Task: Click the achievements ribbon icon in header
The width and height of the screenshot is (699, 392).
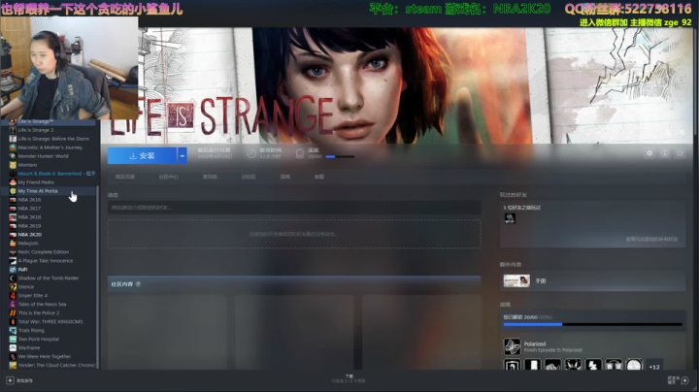Action: pyautogui.click(x=300, y=153)
